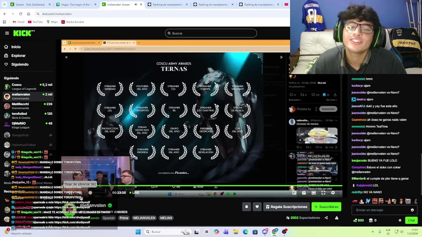Image resolution: width=422 pixels, height=237 pixels.
Task: Open DjMaRiiO channel in followed list
Action: click(x=28, y=125)
